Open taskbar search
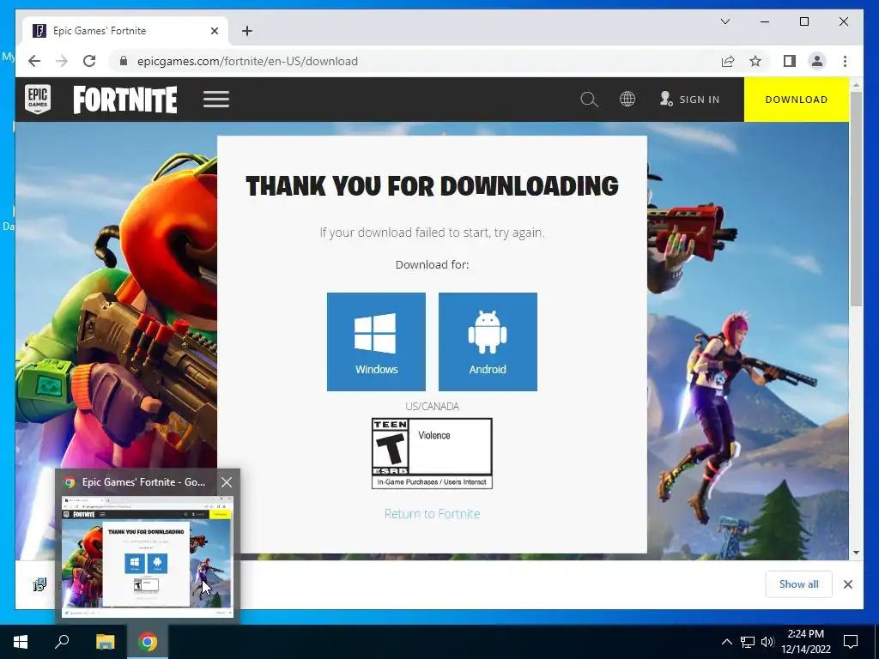 pos(62,642)
